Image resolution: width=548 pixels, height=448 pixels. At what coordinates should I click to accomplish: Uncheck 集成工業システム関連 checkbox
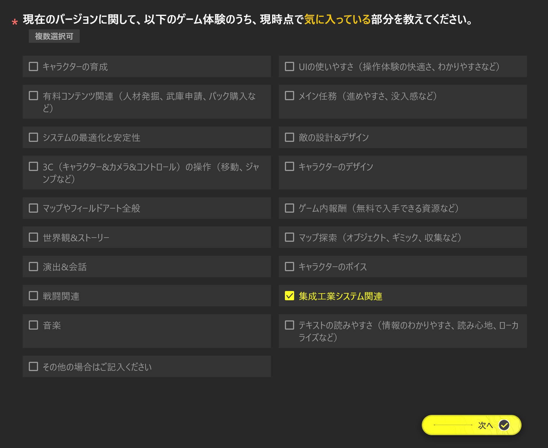point(289,296)
